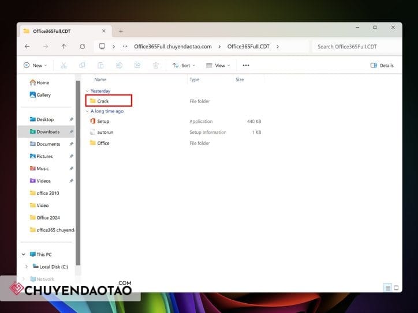Go up one folder level

64,47
